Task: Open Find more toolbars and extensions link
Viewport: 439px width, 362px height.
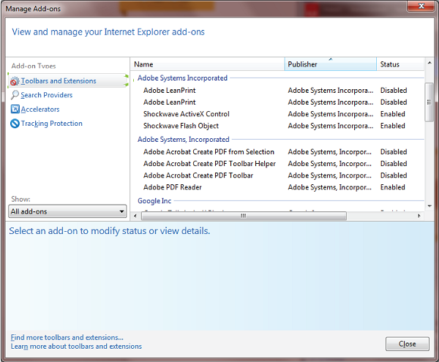Action: pyautogui.click(x=67, y=337)
